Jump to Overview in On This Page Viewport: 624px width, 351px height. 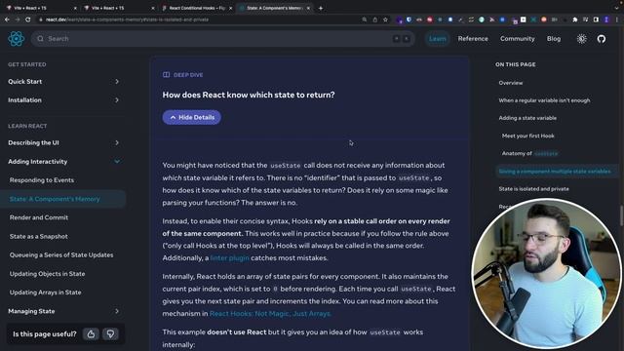click(511, 83)
